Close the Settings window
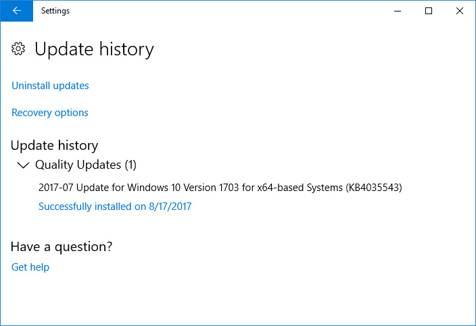 pos(460,11)
